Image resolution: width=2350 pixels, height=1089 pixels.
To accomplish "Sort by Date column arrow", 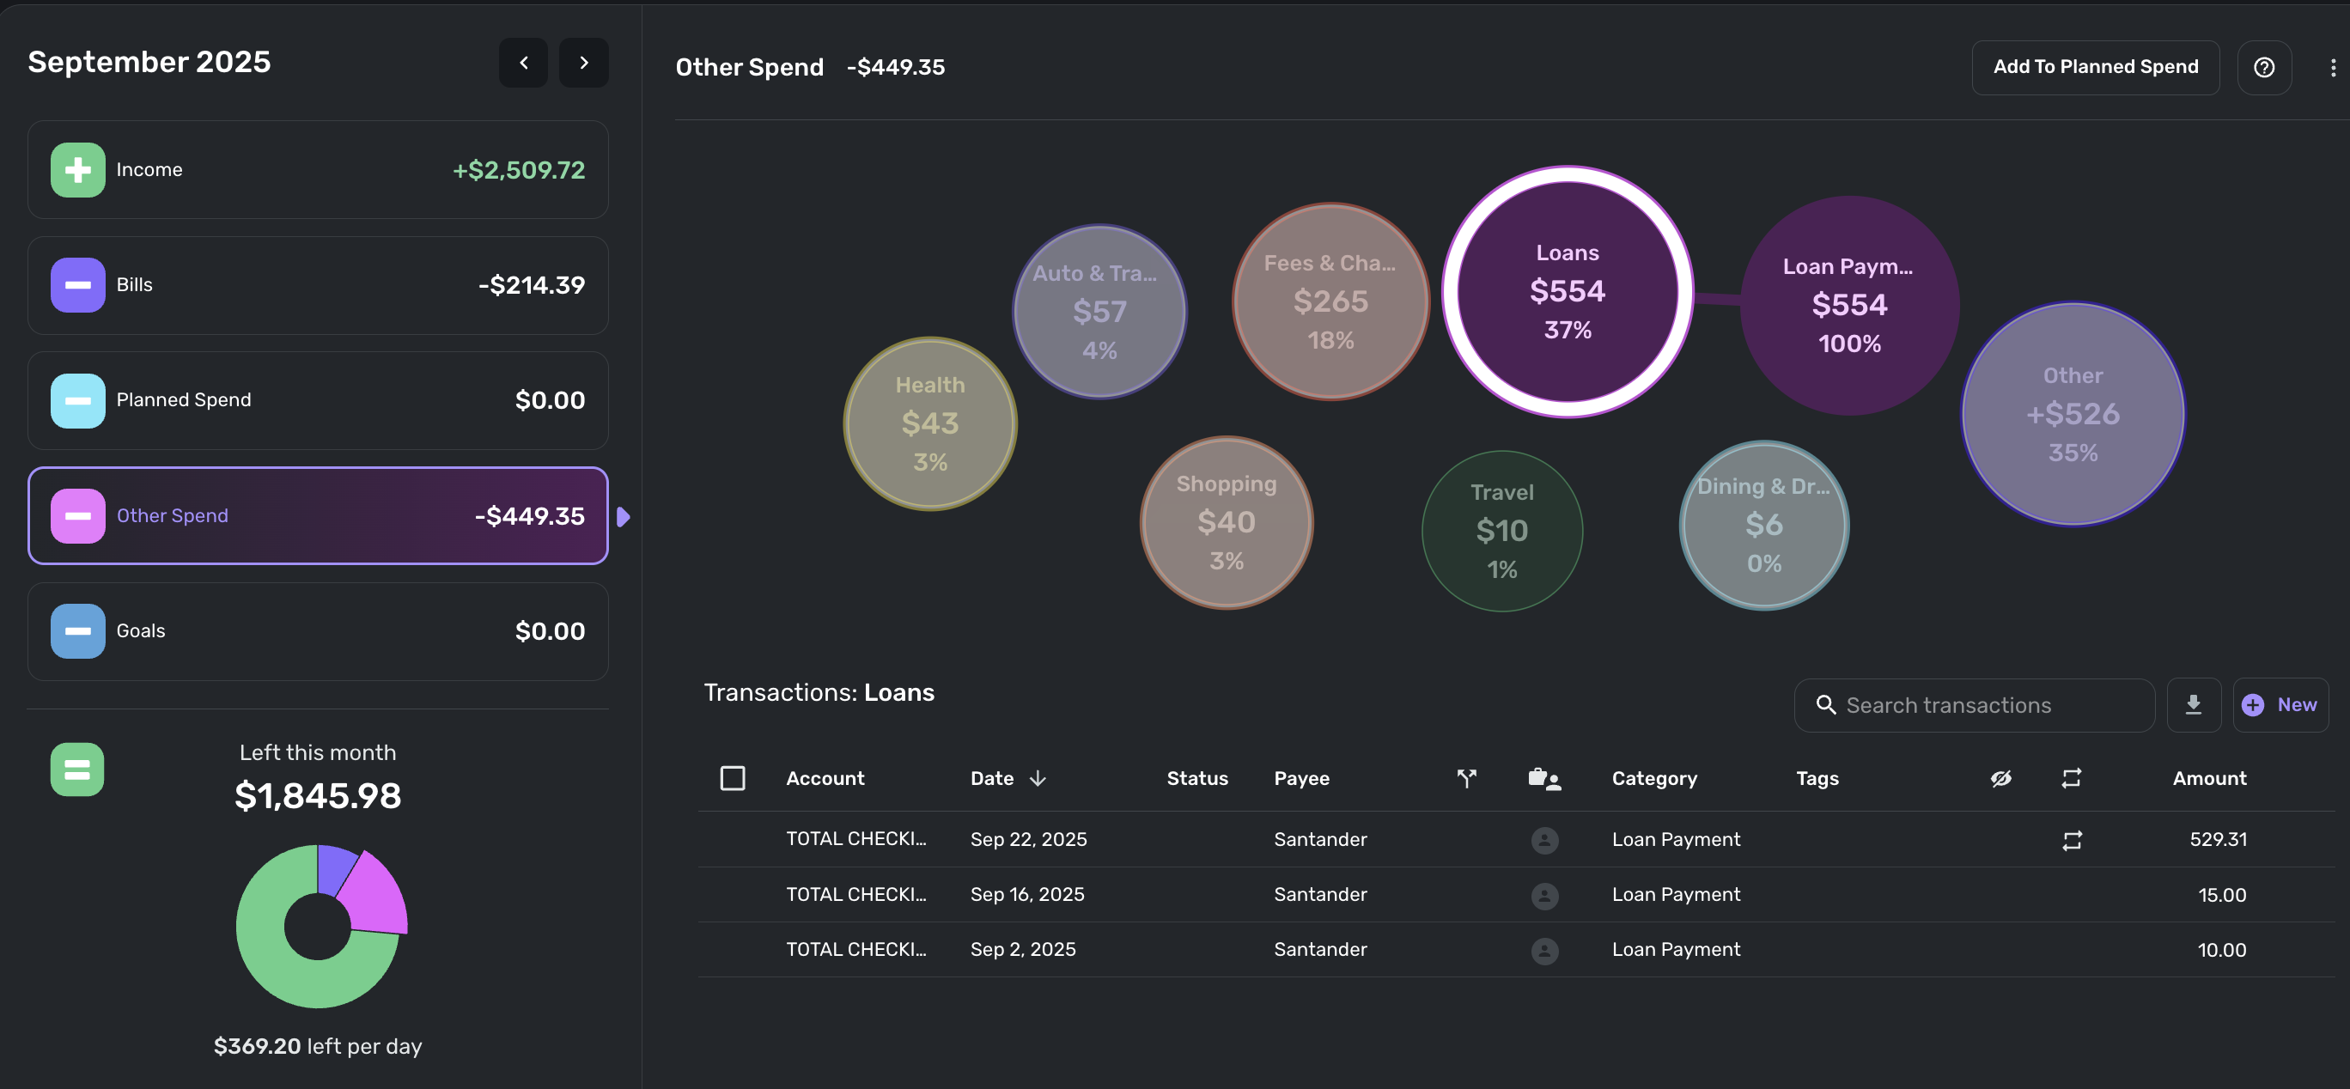I will pyautogui.click(x=1038, y=778).
